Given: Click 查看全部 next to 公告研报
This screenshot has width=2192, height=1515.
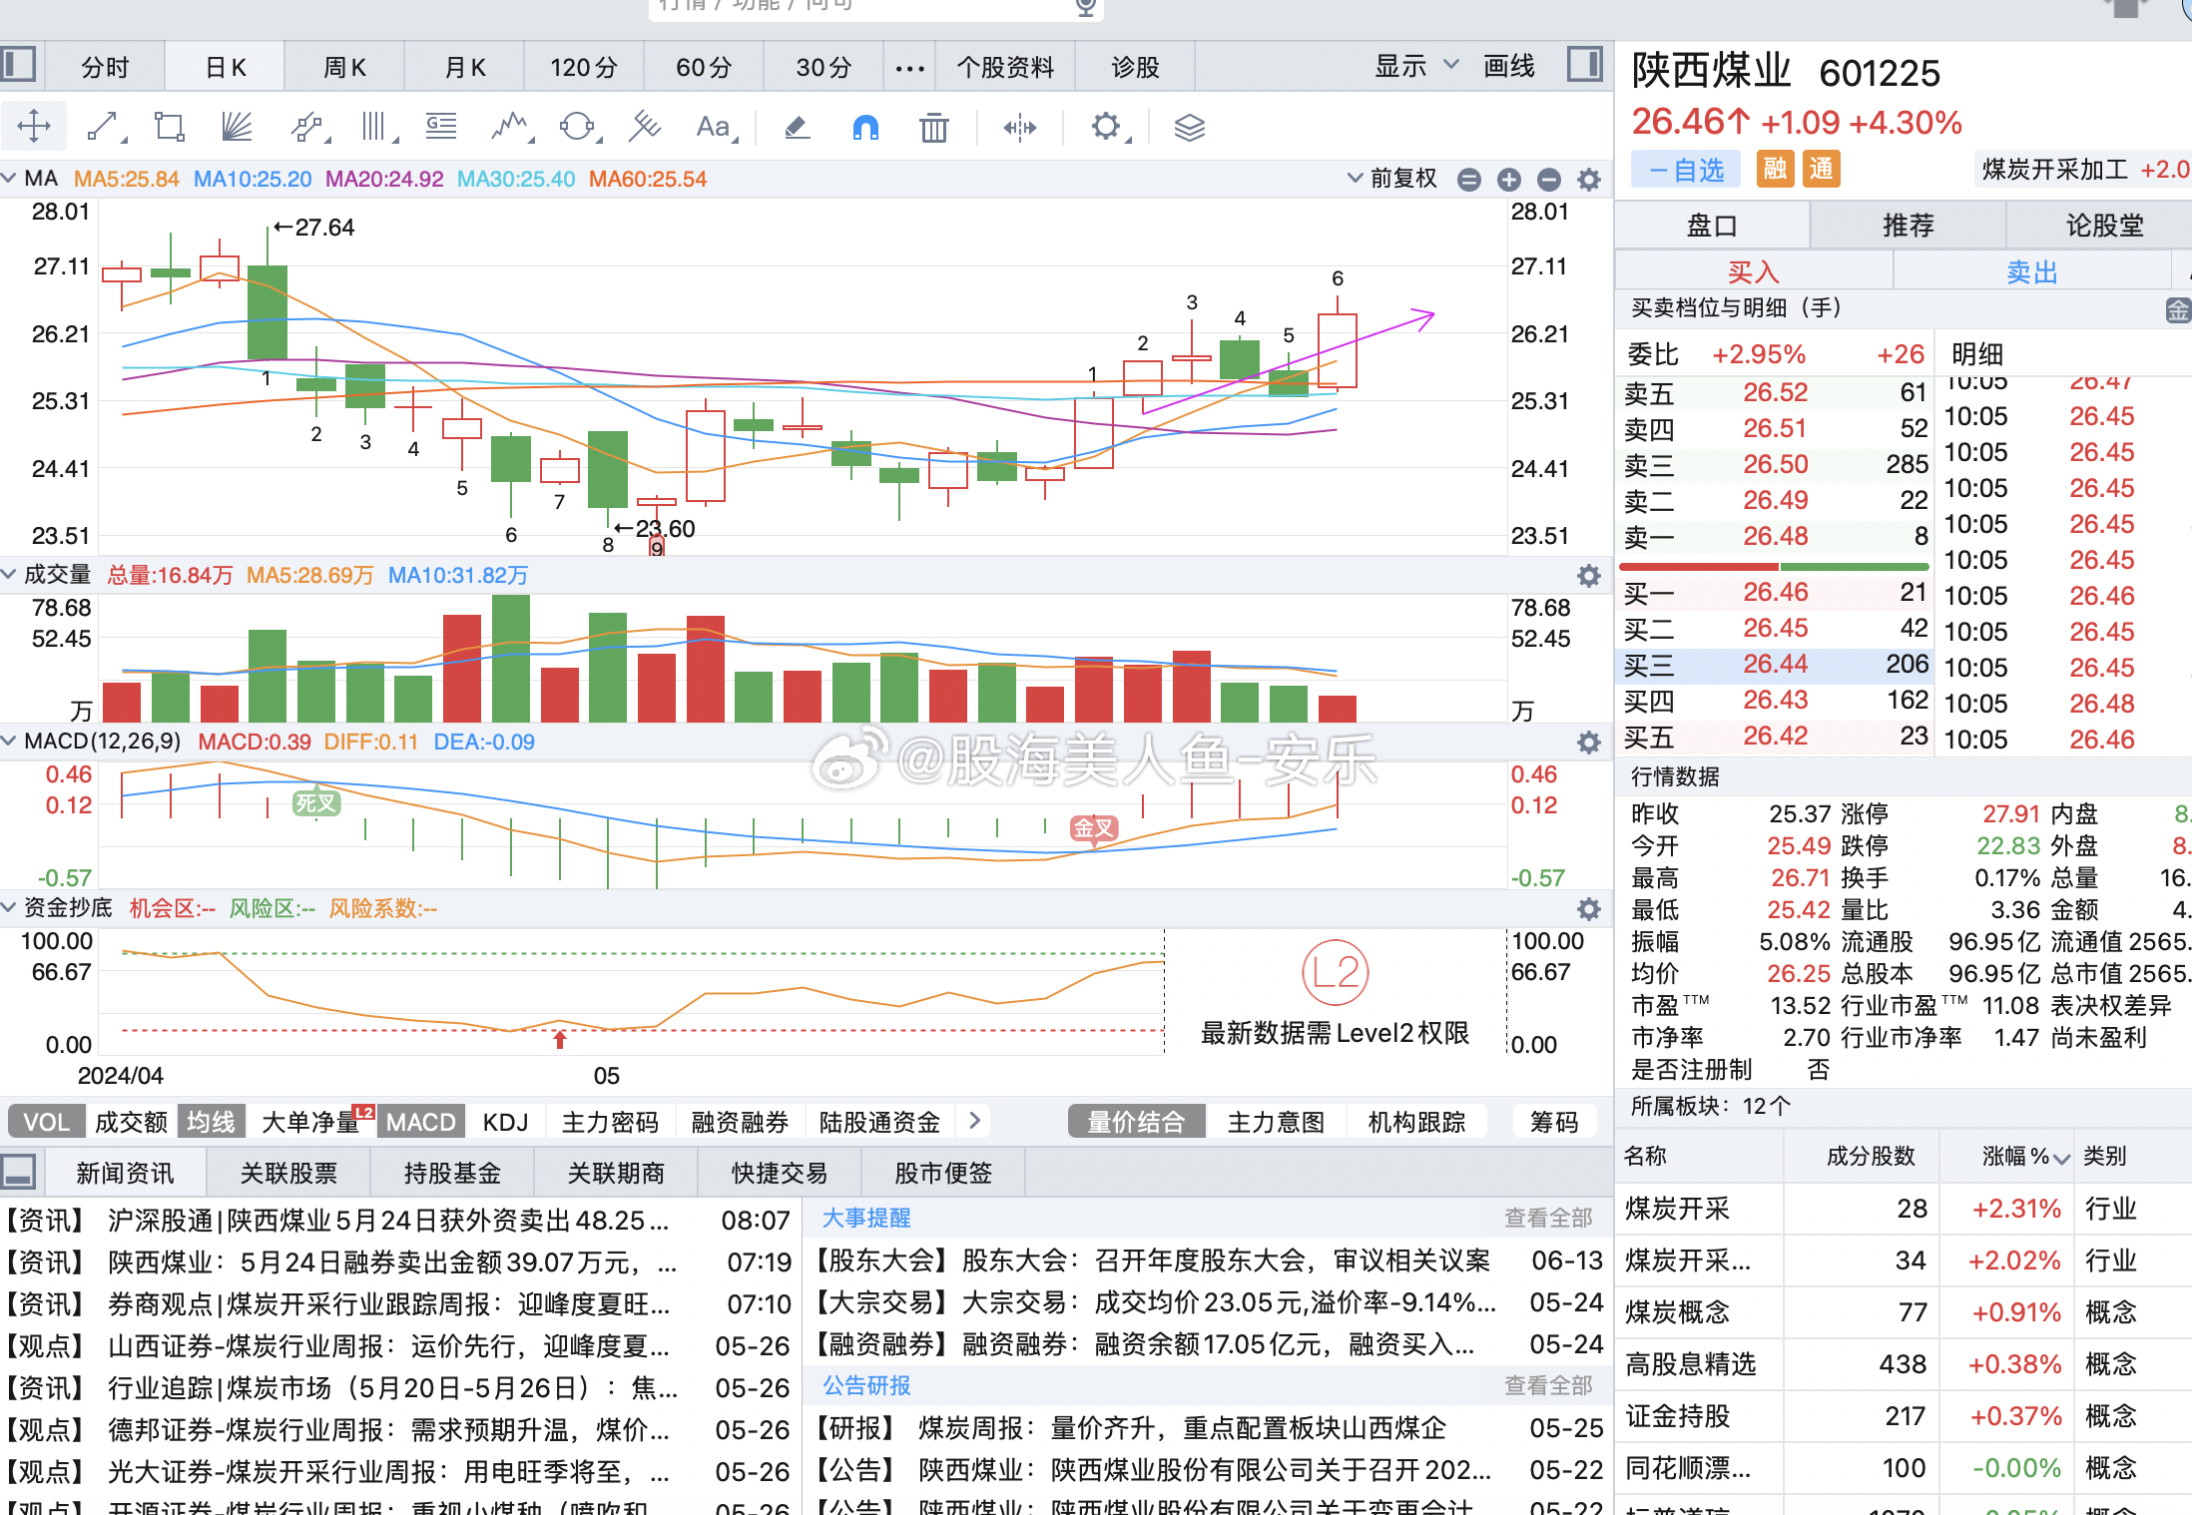Looking at the screenshot, I should pos(1548,1385).
